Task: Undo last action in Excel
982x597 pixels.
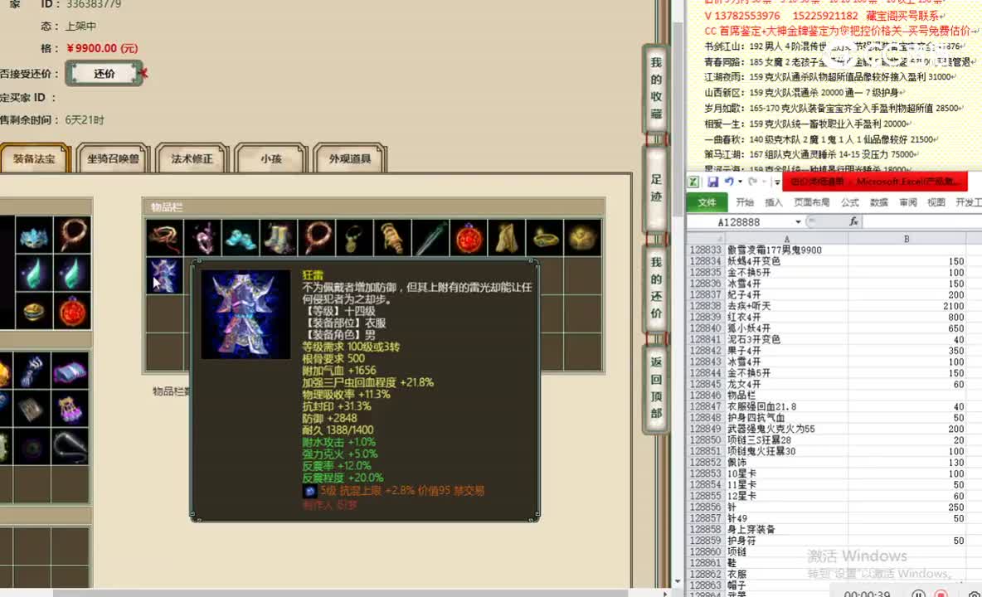Action: 729,182
